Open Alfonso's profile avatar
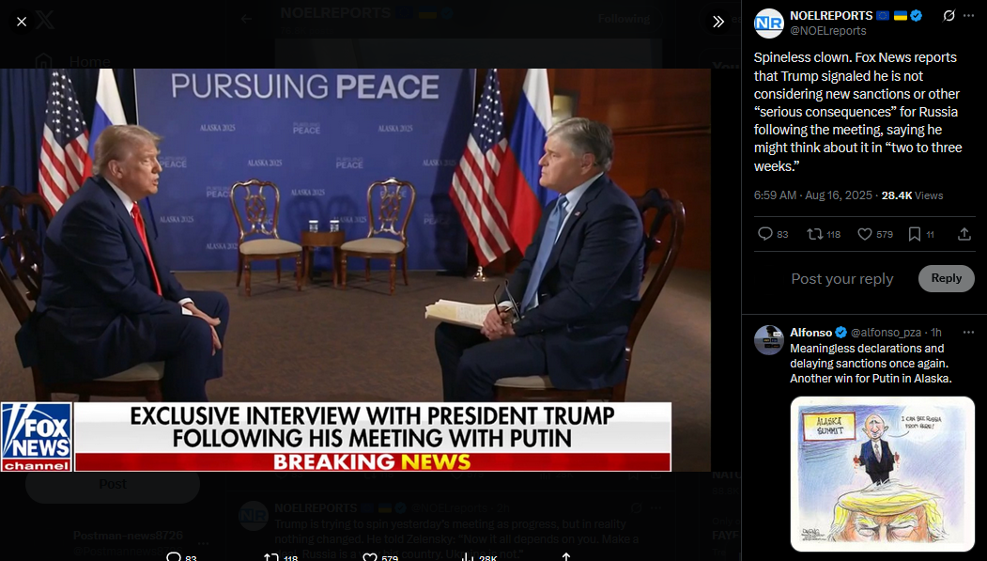Image resolution: width=987 pixels, height=561 pixels. 768,340
